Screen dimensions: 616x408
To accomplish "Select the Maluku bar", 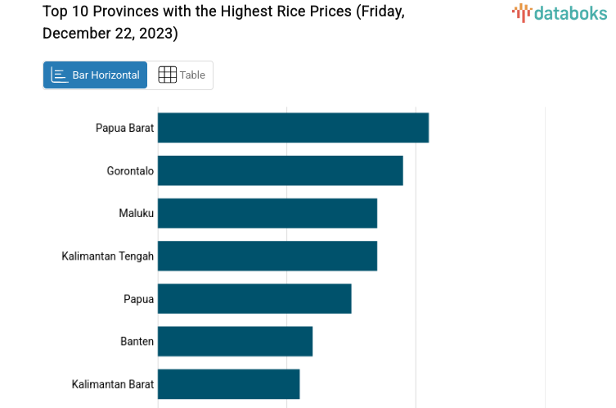I will click(267, 213).
